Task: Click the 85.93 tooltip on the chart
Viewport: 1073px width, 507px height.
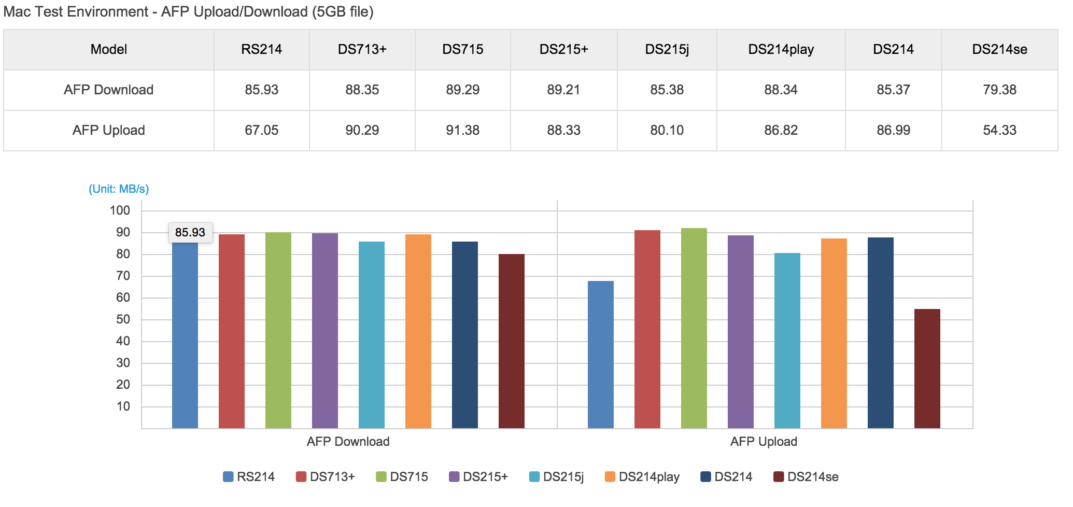Action: (x=190, y=232)
